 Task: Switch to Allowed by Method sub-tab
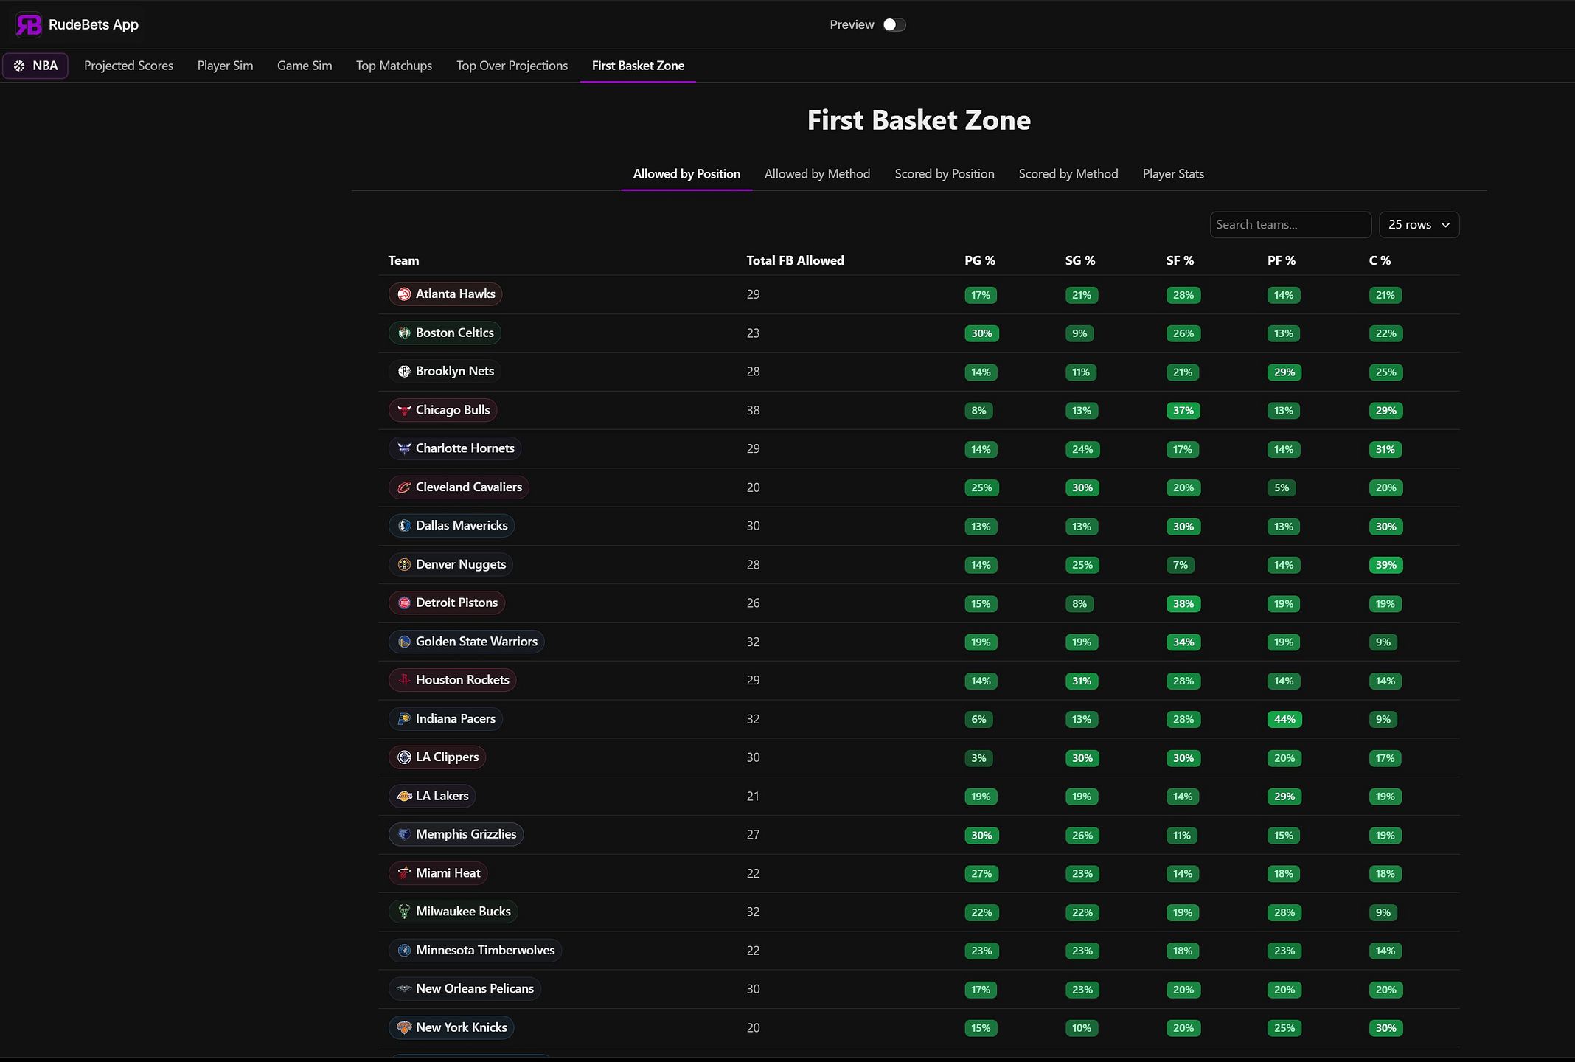click(817, 174)
